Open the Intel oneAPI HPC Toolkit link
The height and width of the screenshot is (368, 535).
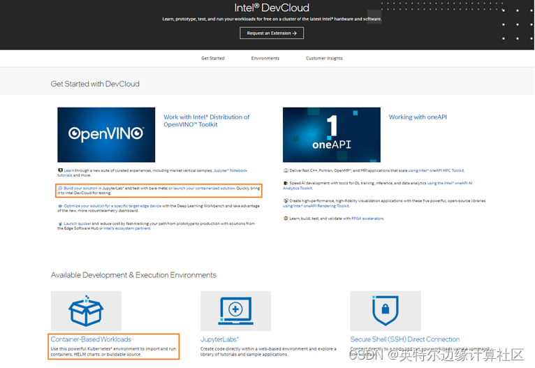[437, 170]
